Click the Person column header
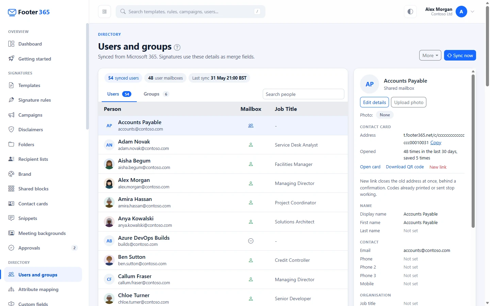This screenshot has width=490, height=306. (x=112, y=109)
